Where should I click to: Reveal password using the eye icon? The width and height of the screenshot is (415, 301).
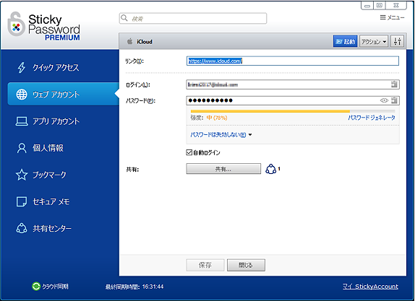tap(384, 100)
